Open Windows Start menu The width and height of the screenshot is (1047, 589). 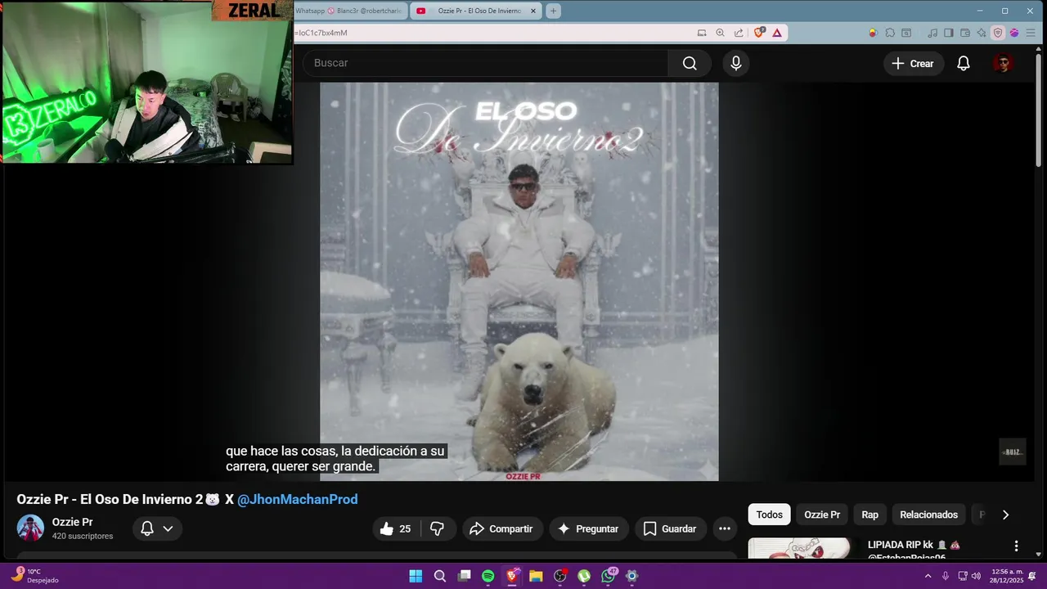(416, 576)
